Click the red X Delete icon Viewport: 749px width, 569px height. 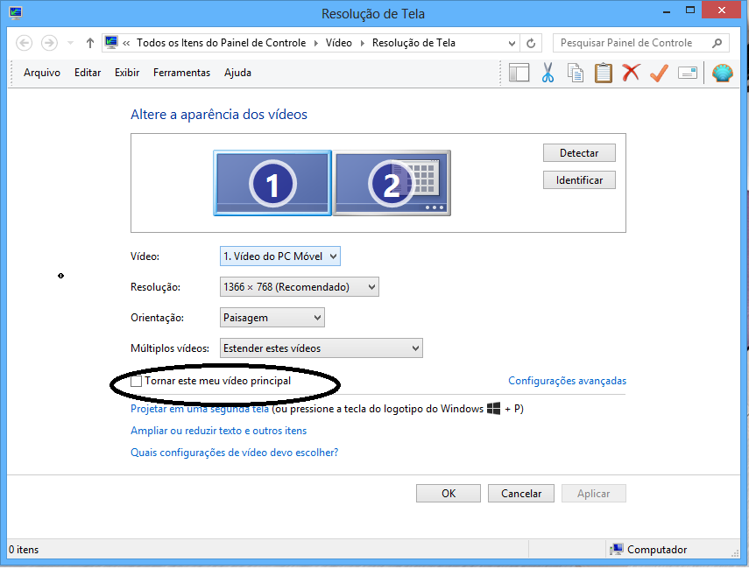pos(631,73)
